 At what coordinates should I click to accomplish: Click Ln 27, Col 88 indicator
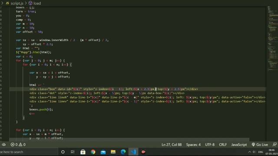point(172,145)
